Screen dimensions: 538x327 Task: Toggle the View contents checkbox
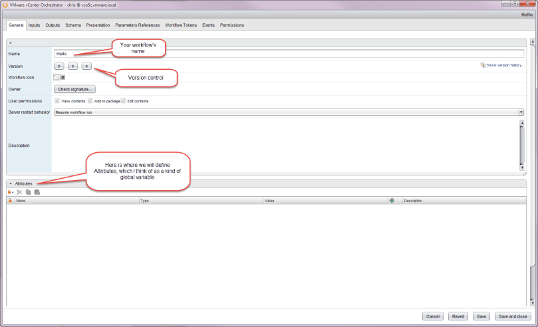pos(57,101)
